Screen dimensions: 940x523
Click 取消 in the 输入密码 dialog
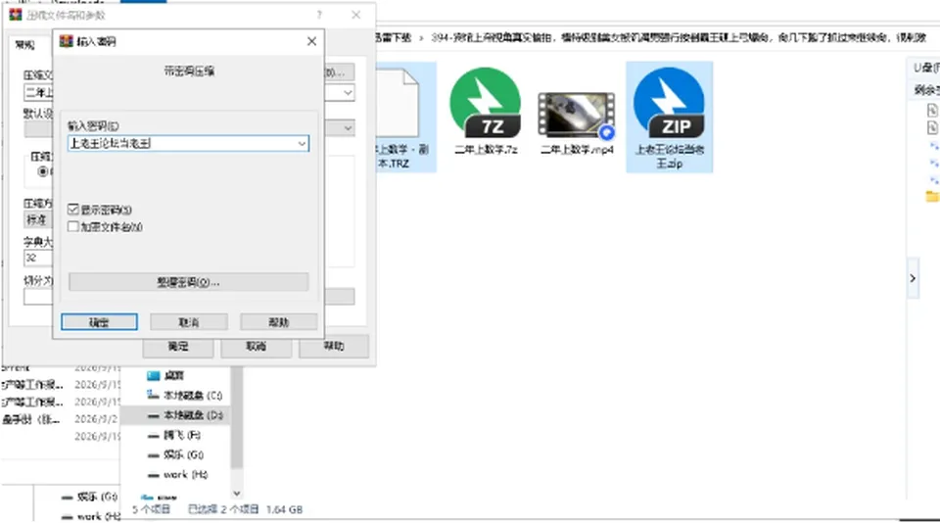pos(189,322)
